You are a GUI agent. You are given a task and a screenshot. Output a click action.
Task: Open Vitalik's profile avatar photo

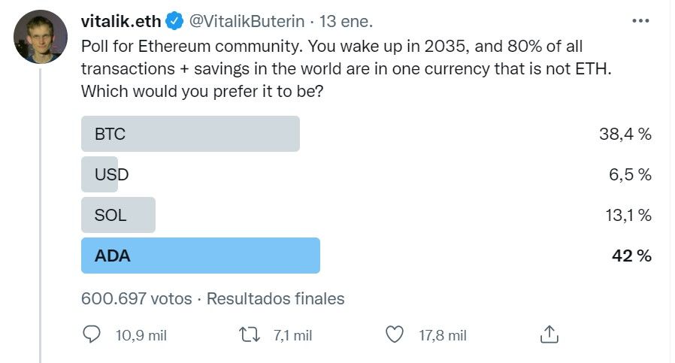41,37
